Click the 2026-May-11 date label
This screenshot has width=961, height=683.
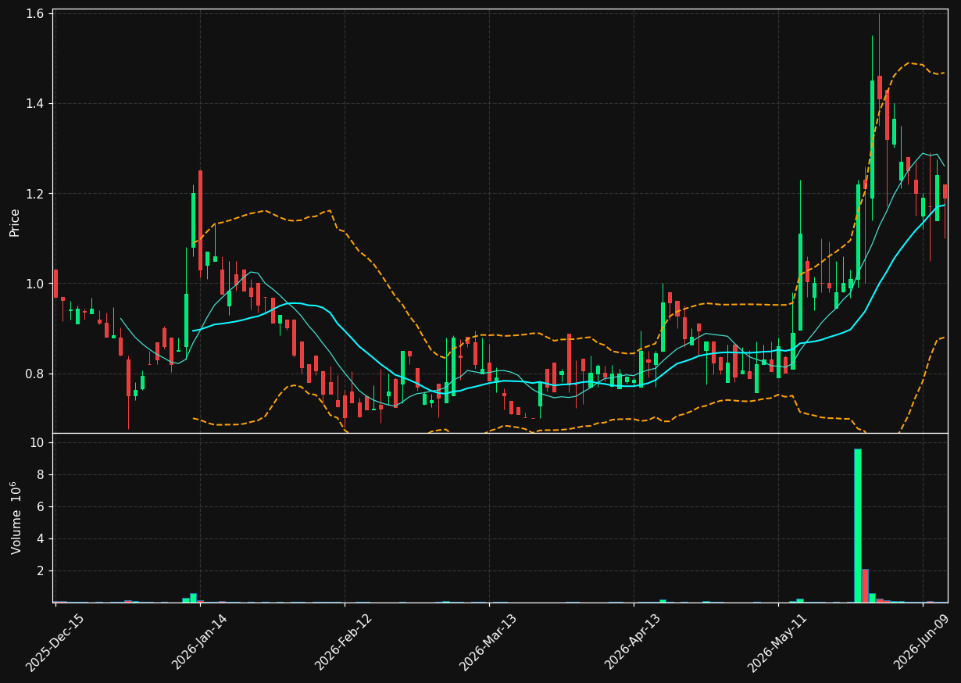(x=777, y=642)
